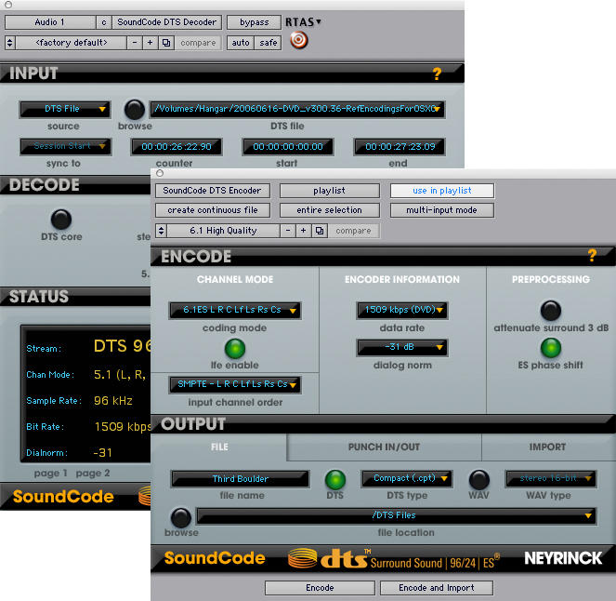Screen dimensions: 616x601
Task: Toggle the auto button
Action: click(x=241, y=43)
